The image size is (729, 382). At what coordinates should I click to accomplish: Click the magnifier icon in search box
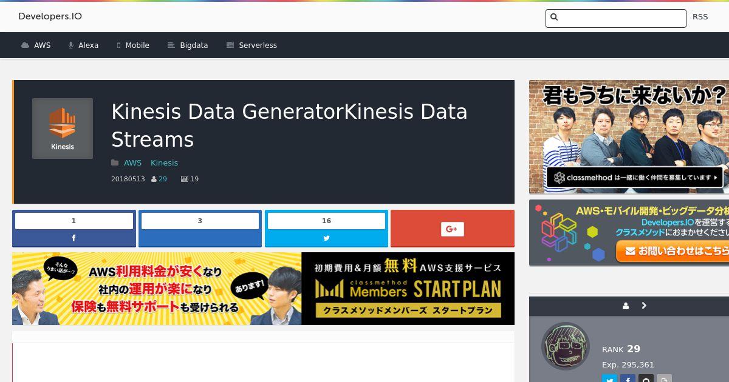coord(553,17)
